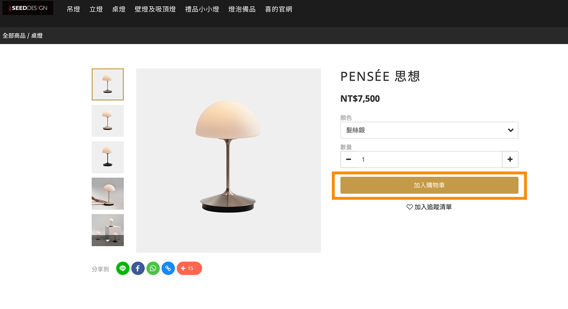Share the product via LINE icon
This screenshot has width=568, height=309.
tap(123, 268)
